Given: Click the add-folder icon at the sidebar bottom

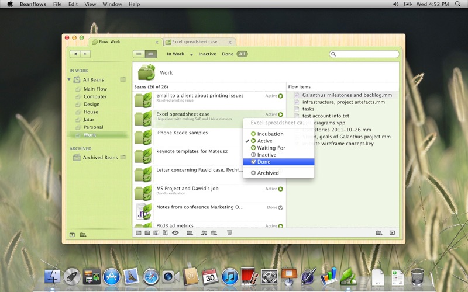Looking at the screenshot, I should pyautogui.click(x=83, y=235).
